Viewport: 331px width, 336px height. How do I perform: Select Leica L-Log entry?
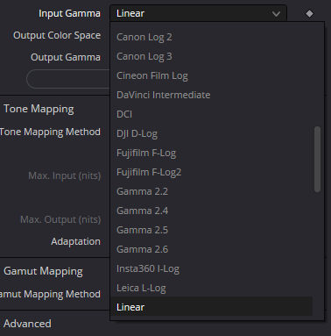point(211,288)
